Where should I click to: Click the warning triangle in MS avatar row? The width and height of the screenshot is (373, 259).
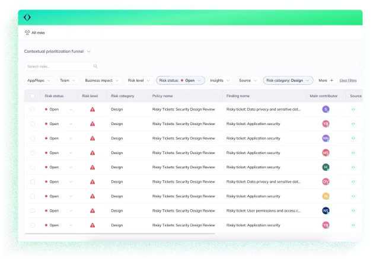tap(93, 153)
